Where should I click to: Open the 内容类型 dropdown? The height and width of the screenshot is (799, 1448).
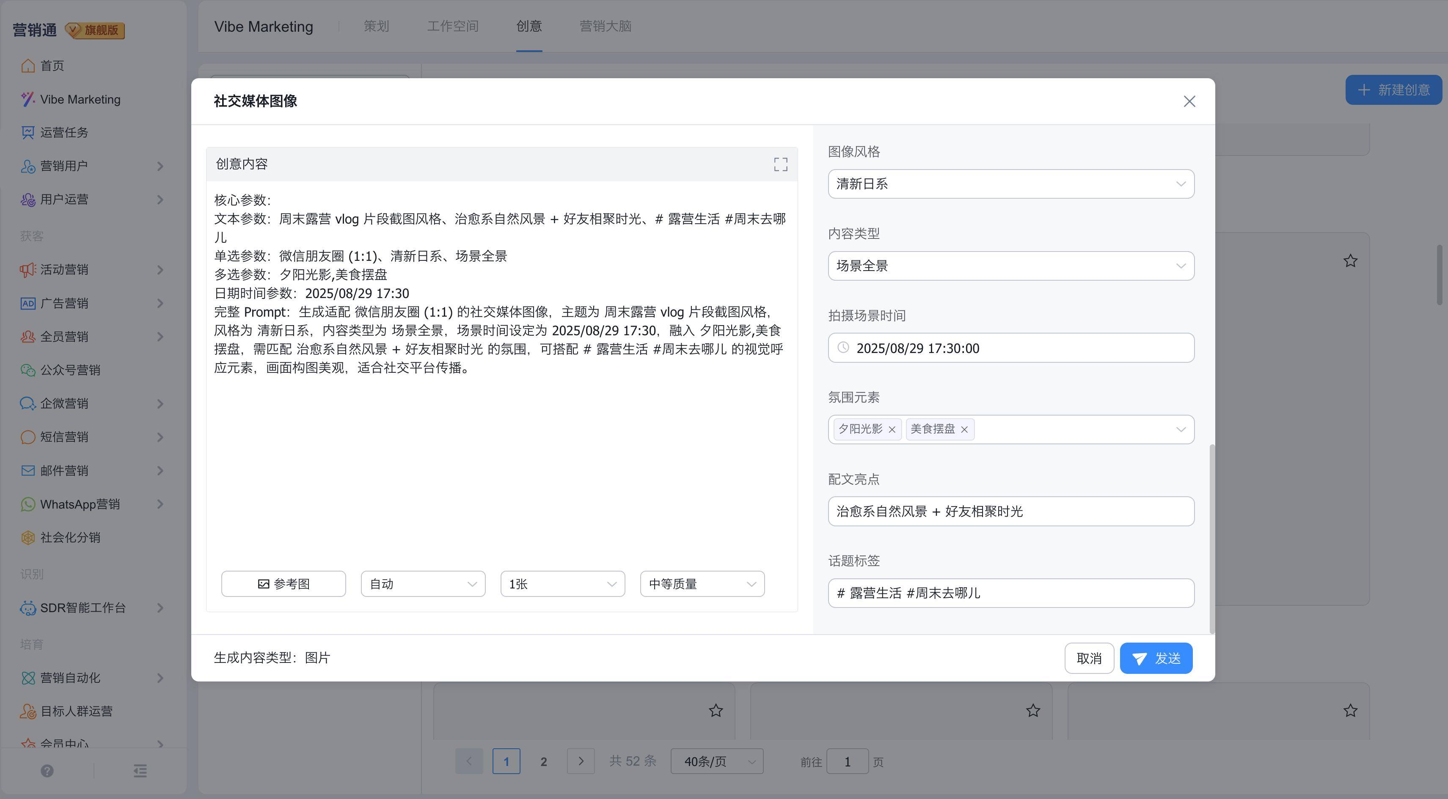[x=1010, y=265]
